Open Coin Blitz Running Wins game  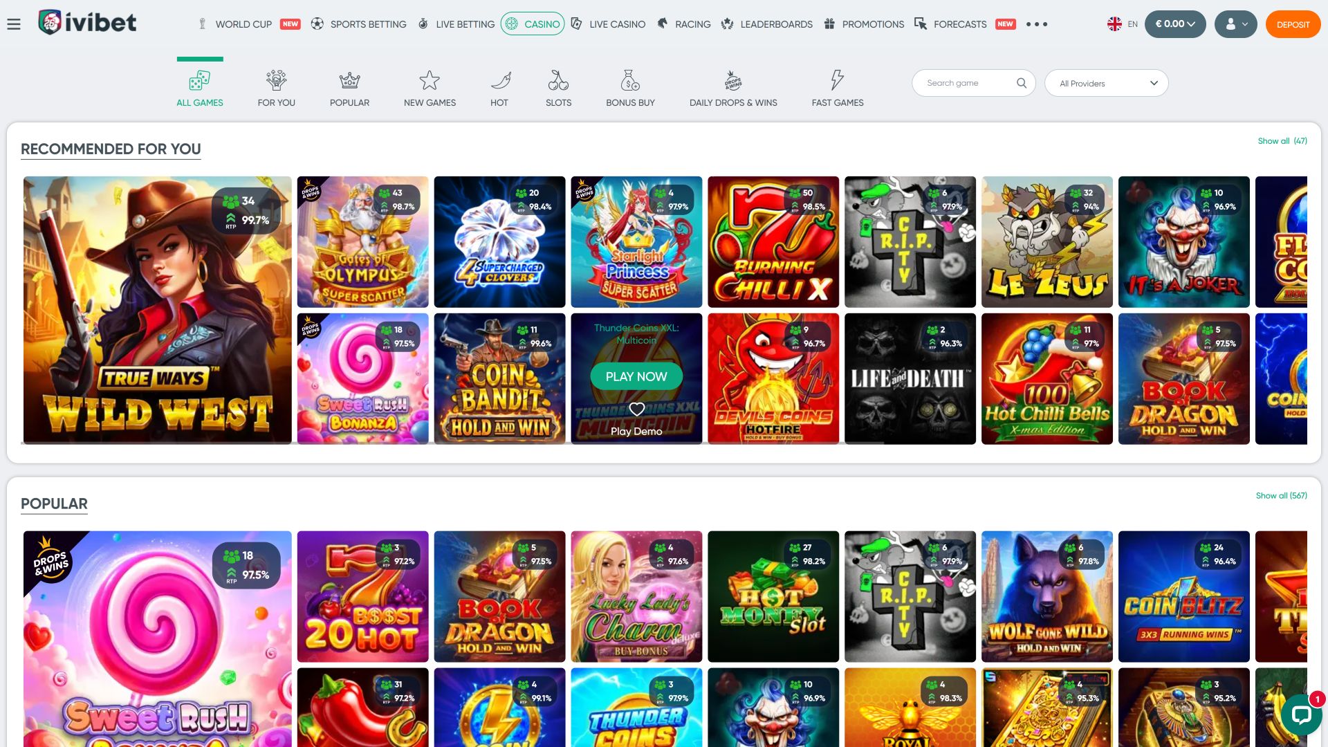[1184, 597]
